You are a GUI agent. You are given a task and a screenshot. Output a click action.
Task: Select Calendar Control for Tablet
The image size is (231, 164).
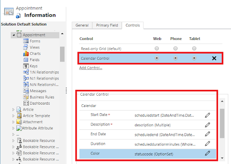coord(194,58)
